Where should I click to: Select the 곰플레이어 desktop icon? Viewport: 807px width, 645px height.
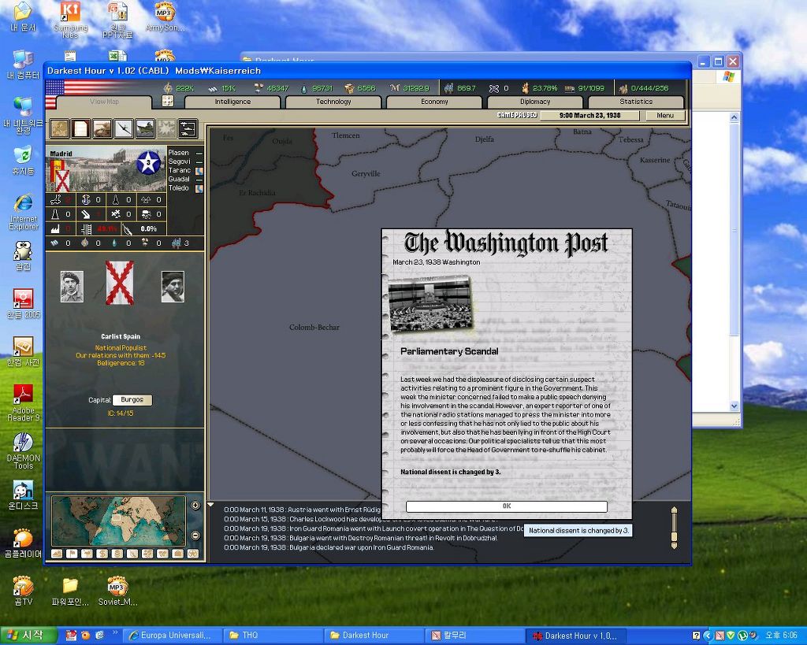(x=23, y=543)
